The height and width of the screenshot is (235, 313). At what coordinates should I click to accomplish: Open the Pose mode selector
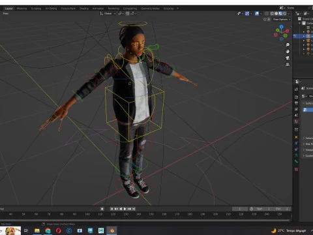6,14
